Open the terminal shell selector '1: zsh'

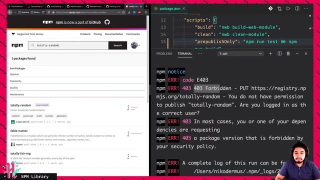click(240, 53)
